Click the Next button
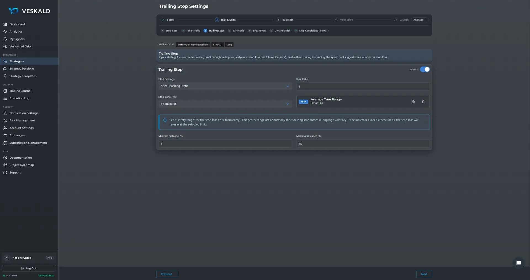530x280 pixels. point(424,274)
